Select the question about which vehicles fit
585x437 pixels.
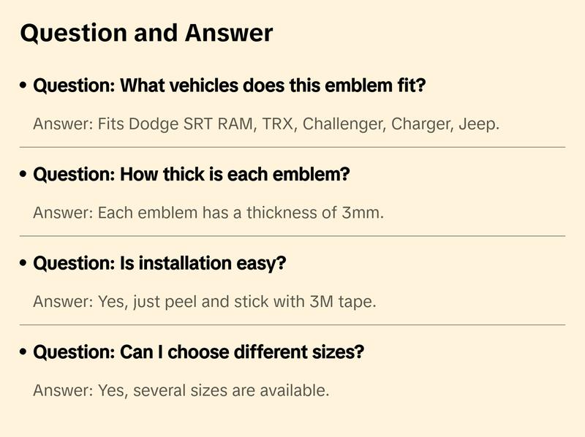tap(230, 86)
